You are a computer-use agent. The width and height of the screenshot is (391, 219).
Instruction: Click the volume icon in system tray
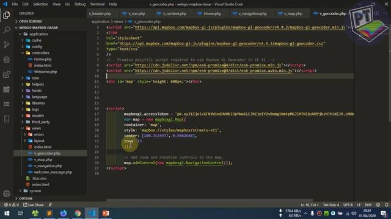[x=354, y=214]
